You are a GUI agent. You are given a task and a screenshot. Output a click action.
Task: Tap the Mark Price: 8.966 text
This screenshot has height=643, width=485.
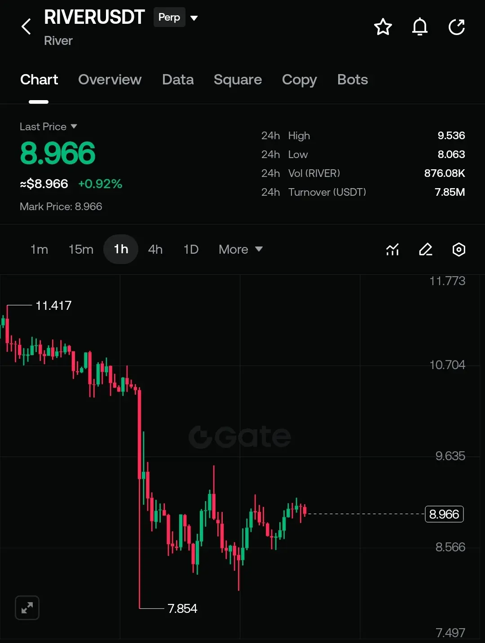tap(61, 207)
